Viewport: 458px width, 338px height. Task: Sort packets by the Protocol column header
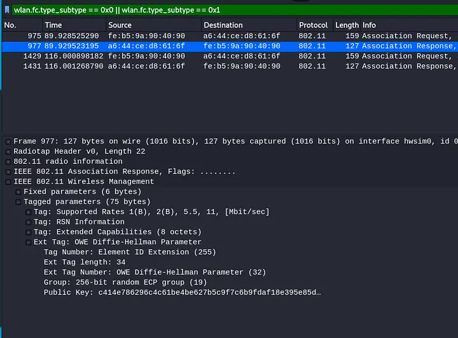coord(314,25)
